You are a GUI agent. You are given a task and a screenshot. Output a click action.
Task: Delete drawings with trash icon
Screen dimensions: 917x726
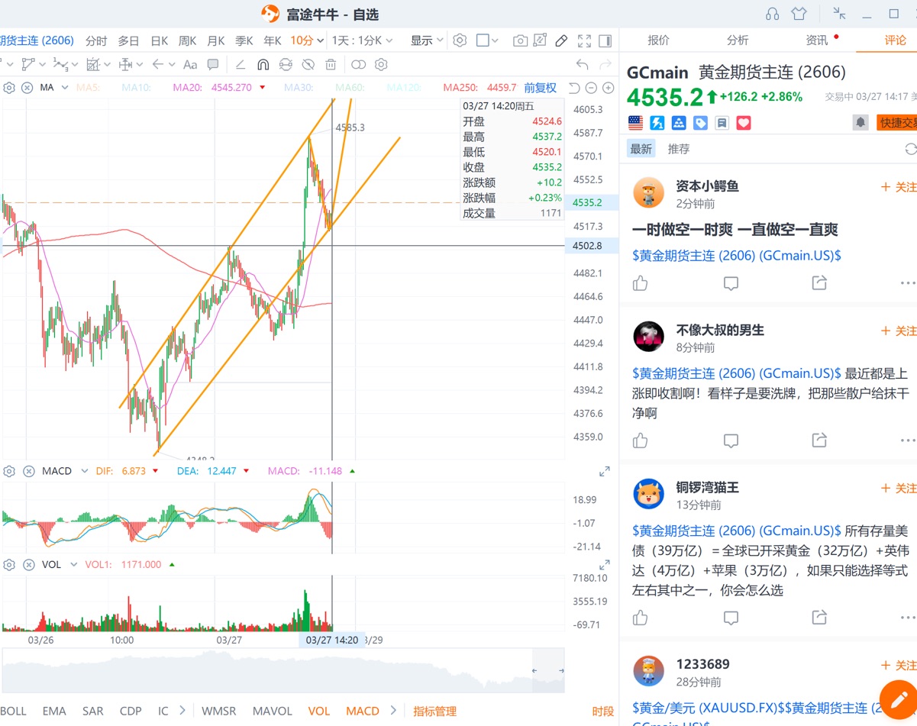pyautogui.click(x=331, y=65)
